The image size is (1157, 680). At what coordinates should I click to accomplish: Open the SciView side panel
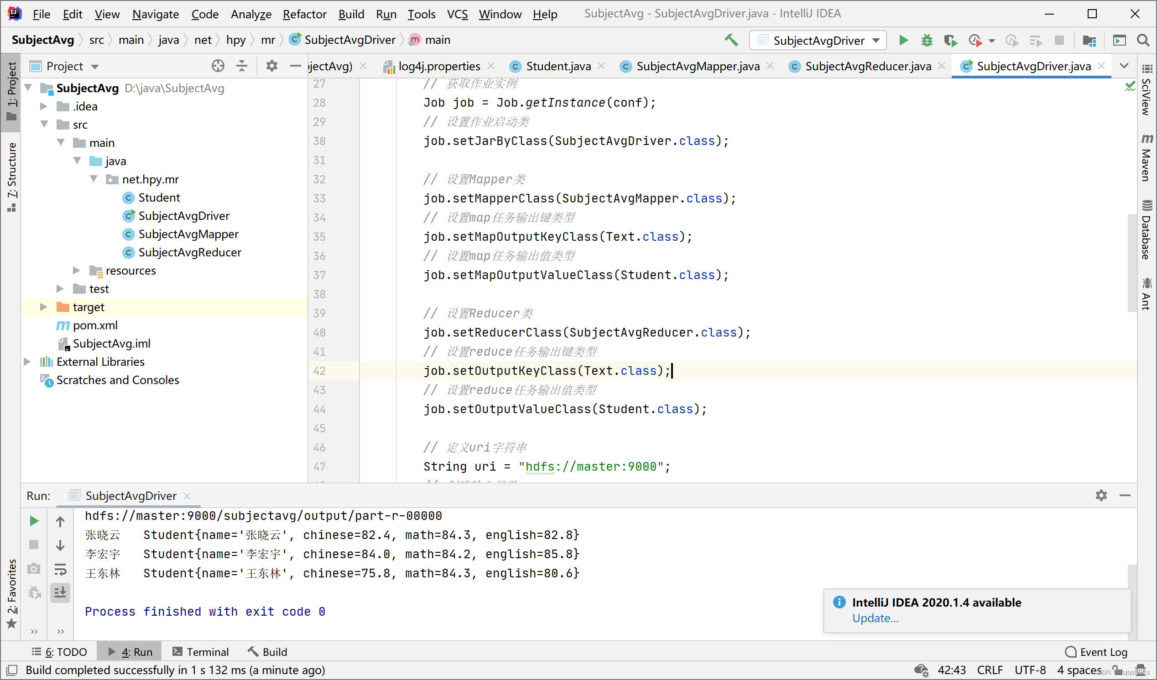pos(1147,91)
